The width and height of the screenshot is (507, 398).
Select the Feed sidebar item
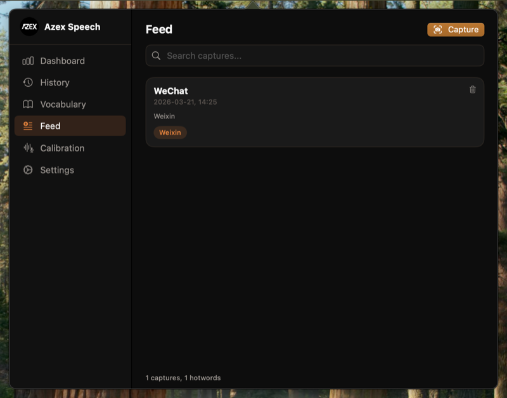[70, 125]
